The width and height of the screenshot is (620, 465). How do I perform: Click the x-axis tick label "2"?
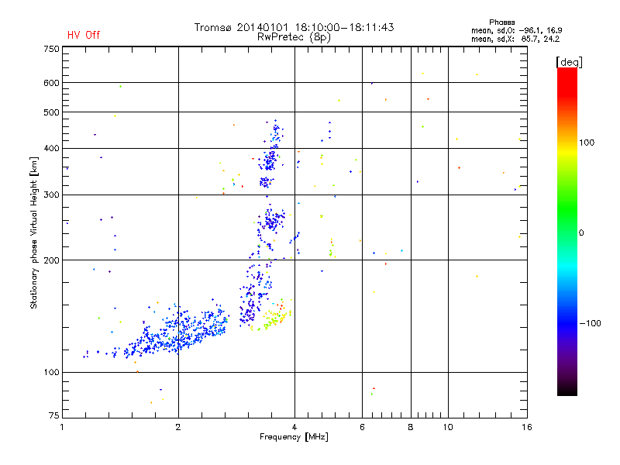[x=178, y=427]
